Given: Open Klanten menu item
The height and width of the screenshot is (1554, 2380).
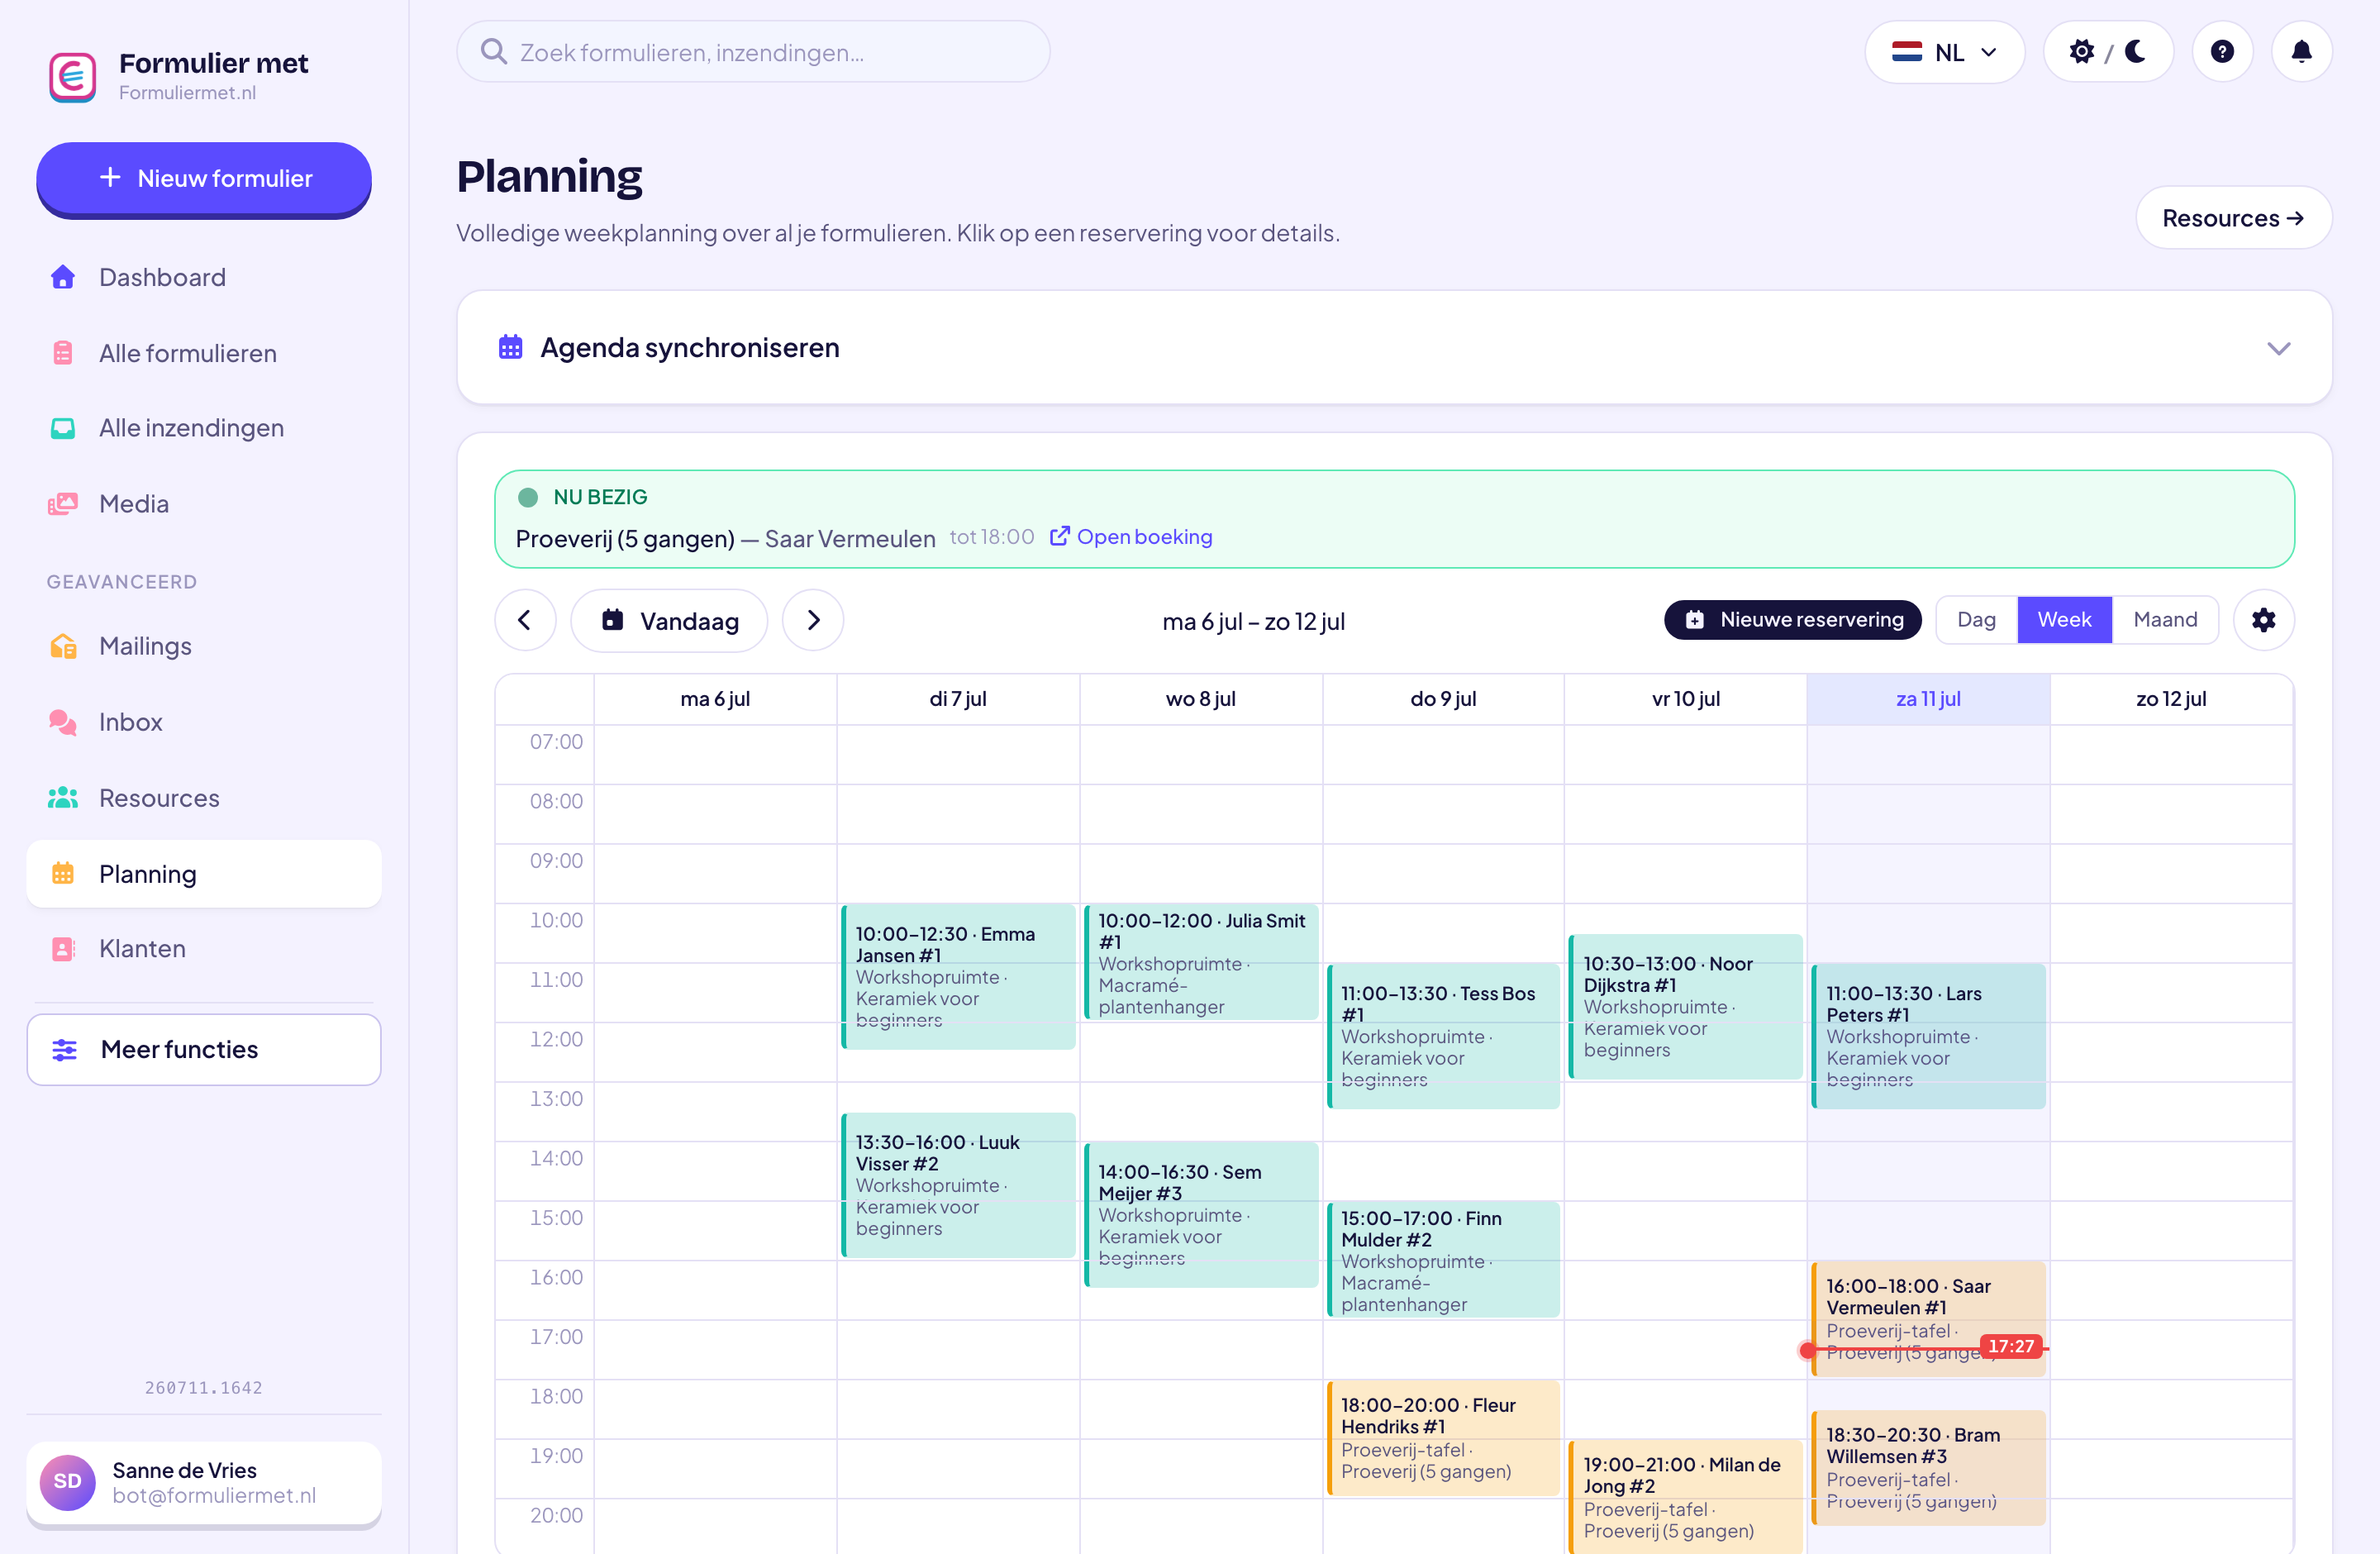Looking at the screenshot, I should 204,949.
